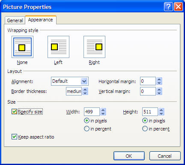The height and width of the screenshot is (165, 185).
Task: Click the Help question mark button
Action: [168, 7]
